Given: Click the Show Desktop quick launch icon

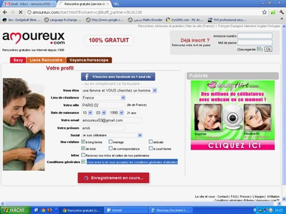Looking at the screenshot, I should pos(36,210).
